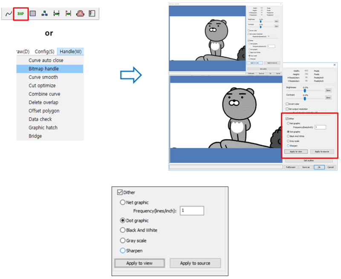341x279 pixels.
Task: Select the gray rectangle toolbar icon
Action: pyautogui.click(x=33, y=14)
